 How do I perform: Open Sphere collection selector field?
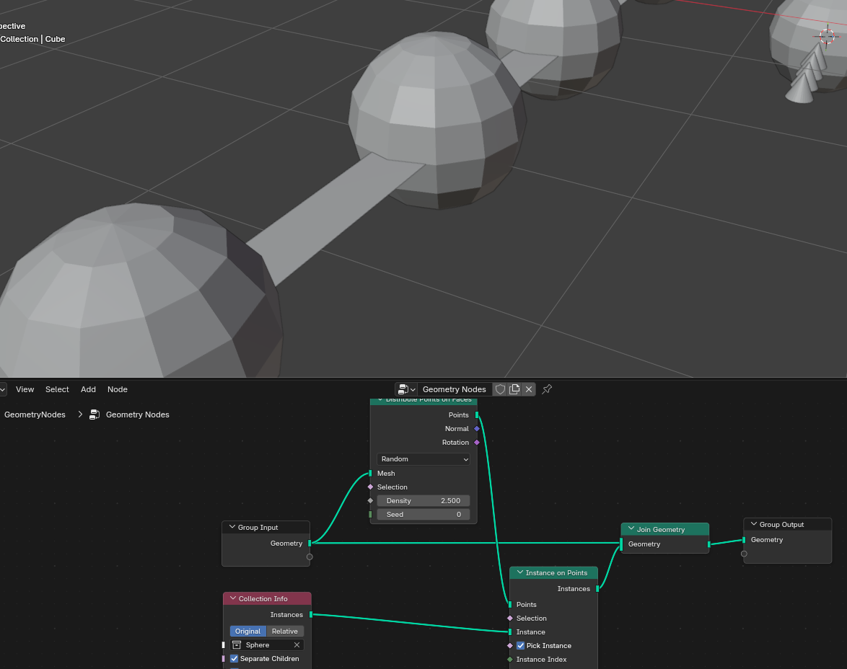point(267,644)
